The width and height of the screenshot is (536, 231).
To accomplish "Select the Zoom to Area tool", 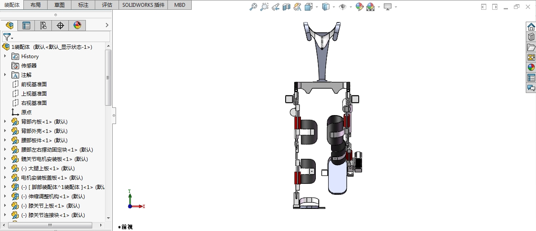I will 264,7.
